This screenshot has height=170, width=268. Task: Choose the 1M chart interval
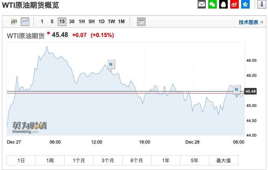coord(121,22)
